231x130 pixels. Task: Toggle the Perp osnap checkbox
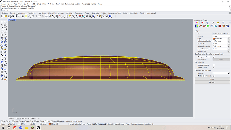(x=35, y=122)
